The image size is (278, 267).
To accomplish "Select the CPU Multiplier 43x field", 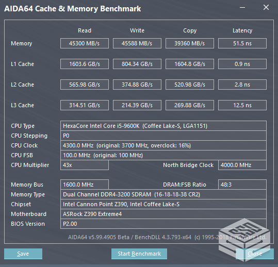I will 85,165.
